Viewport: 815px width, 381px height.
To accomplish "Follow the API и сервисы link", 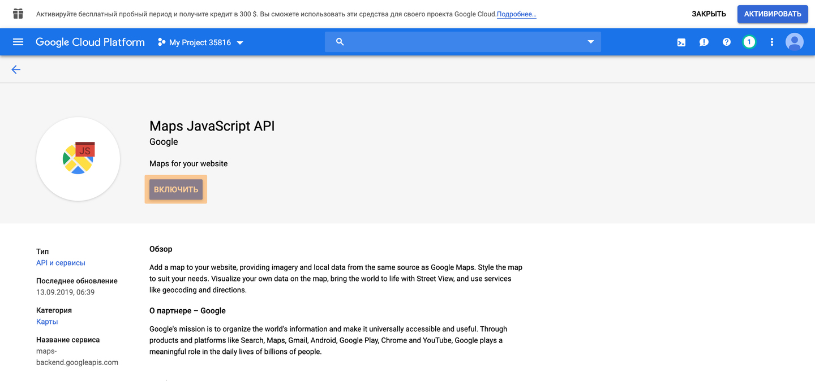I will click(x=61, y=263).
